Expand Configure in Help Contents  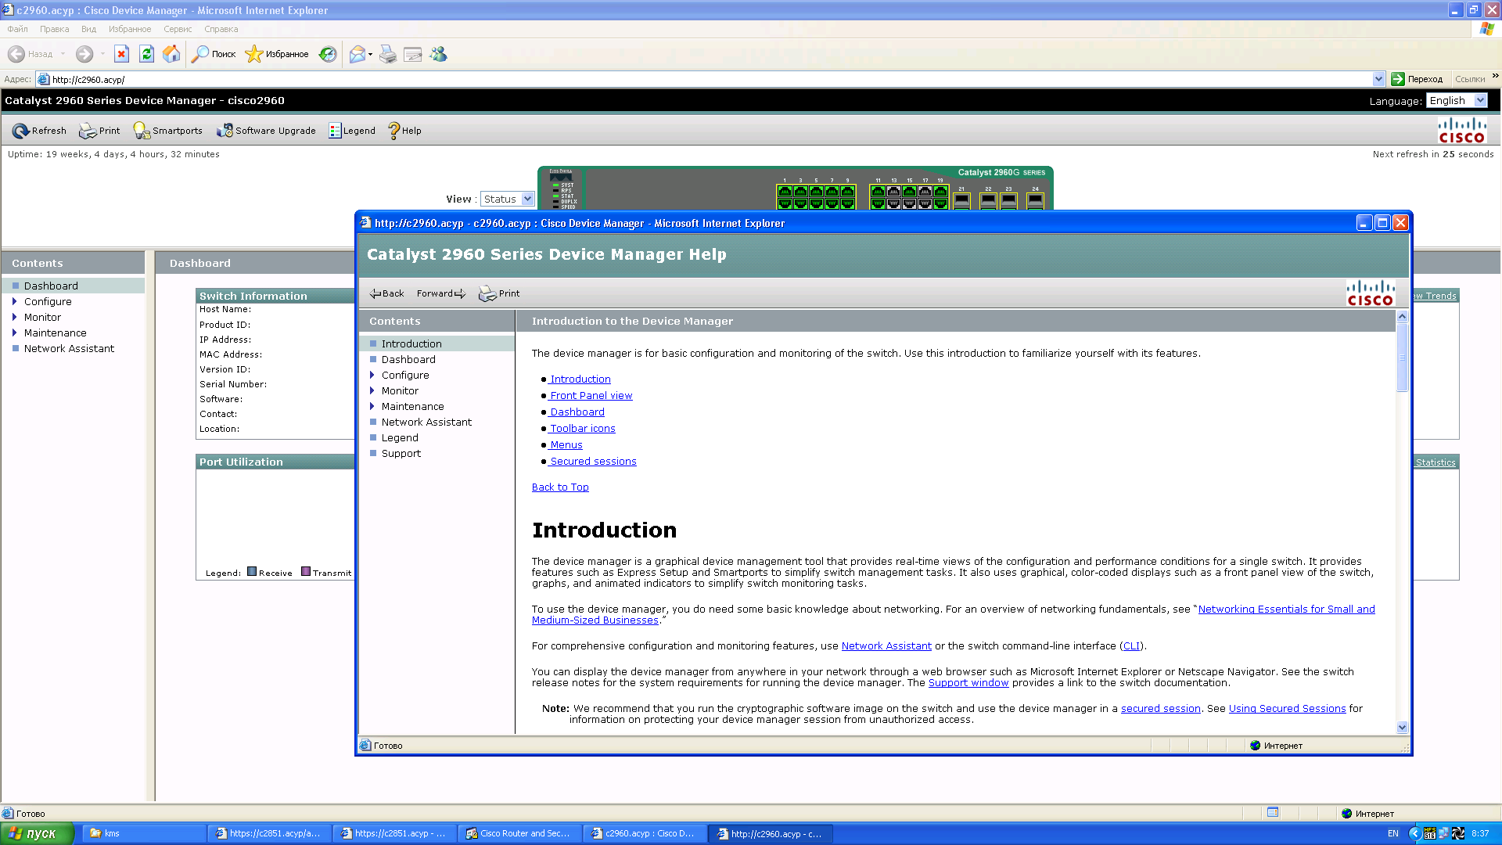[x=372, y=375]
